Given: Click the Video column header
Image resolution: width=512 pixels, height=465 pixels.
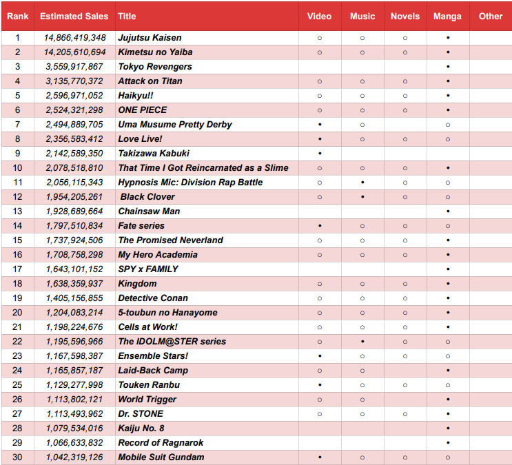Looking at the screenshot, I should click(319, 17).
